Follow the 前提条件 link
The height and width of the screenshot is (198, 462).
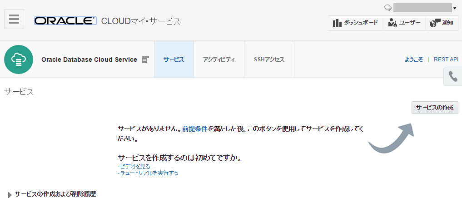tap(195, 129)
